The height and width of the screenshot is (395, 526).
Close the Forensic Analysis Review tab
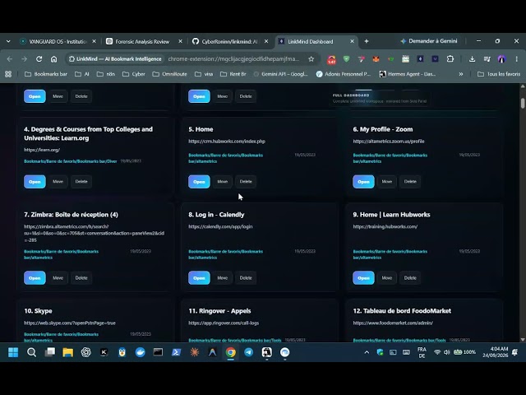(x=180, y=41)
